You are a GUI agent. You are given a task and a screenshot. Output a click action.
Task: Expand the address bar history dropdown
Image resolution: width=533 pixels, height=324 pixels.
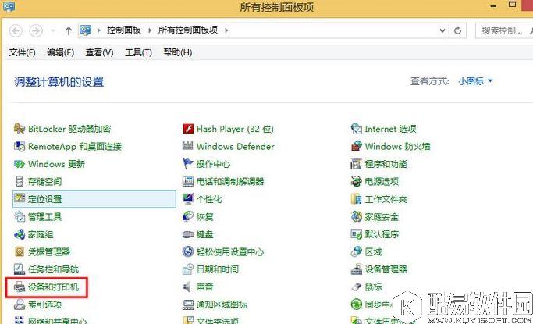(x=442, y=30)
